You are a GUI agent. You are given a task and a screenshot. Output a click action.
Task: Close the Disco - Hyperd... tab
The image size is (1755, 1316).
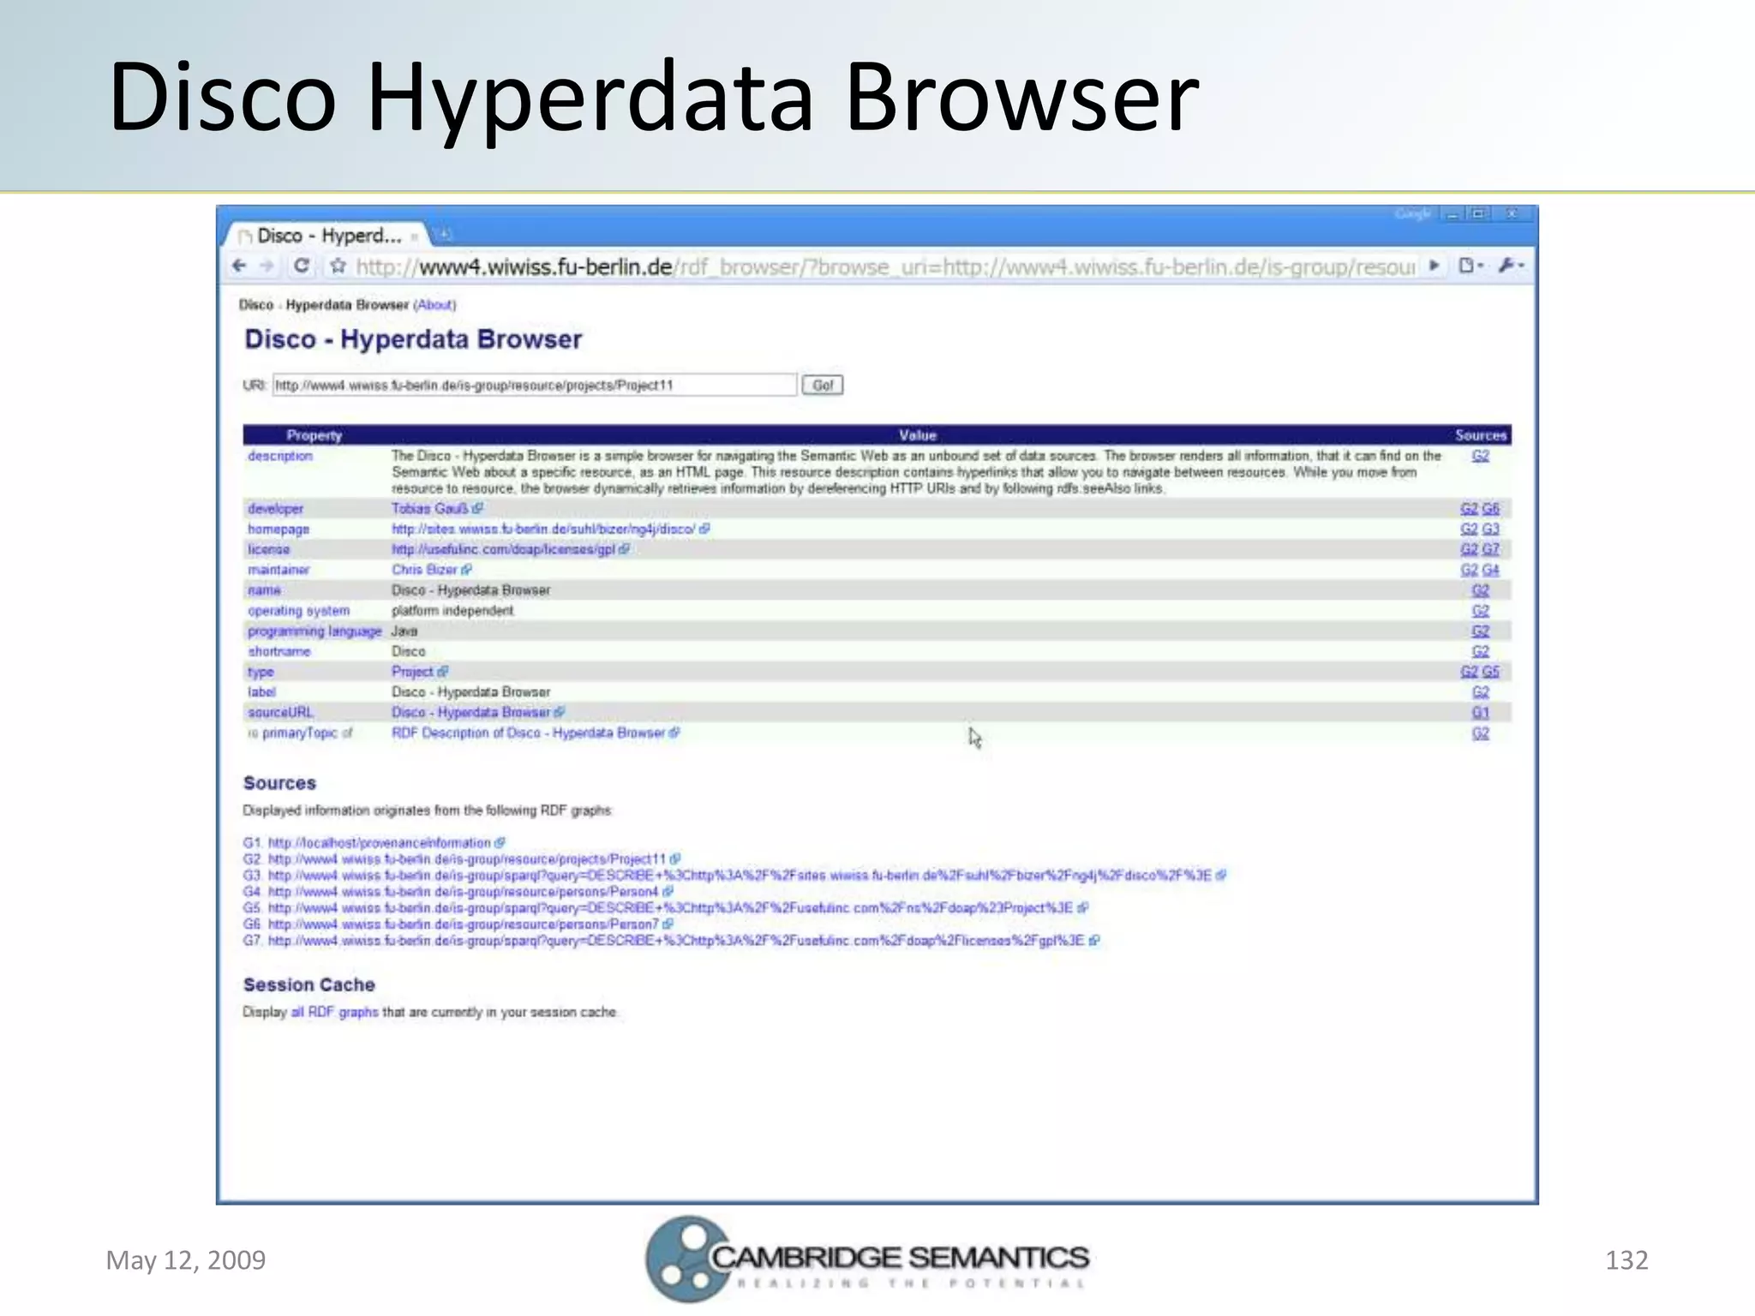(415, 236)
